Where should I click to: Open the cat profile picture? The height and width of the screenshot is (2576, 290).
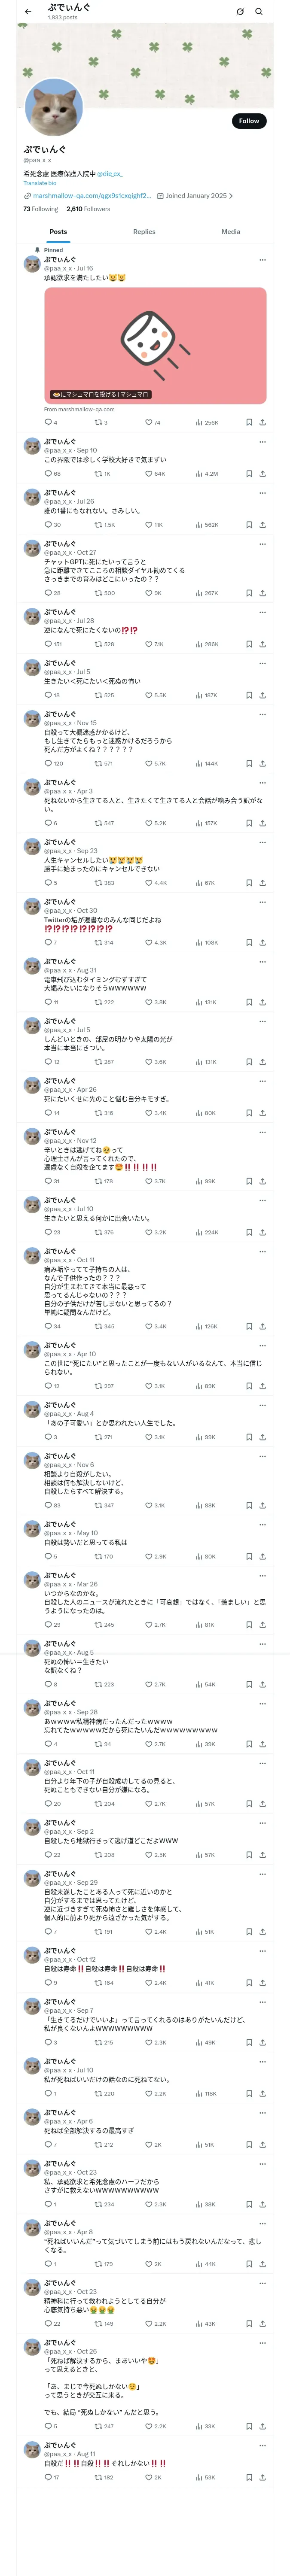(52, 107)
